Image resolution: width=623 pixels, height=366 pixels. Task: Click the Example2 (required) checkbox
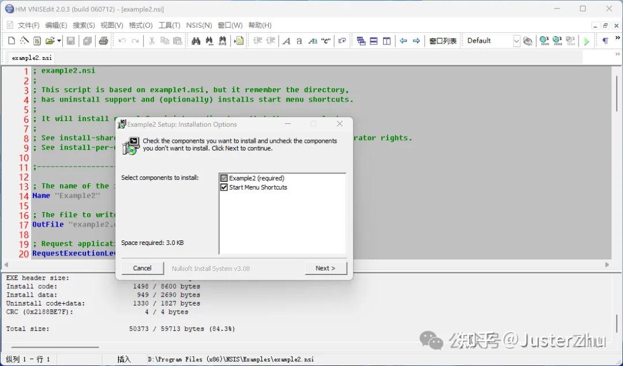[x=224, y=178]
